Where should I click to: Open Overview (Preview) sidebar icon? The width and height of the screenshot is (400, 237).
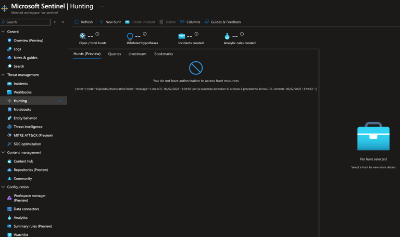click(9, 41)
